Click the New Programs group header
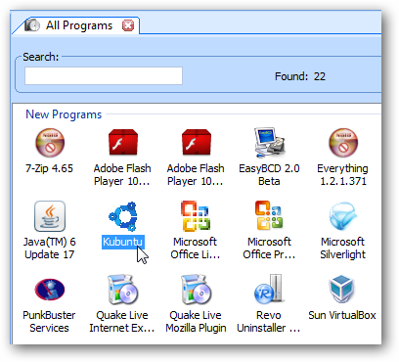Viewport: 399px width, 362px height. [64, 114]
